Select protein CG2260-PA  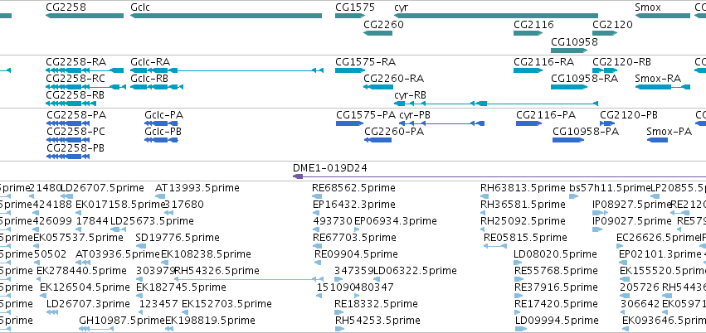coord(394,132)
